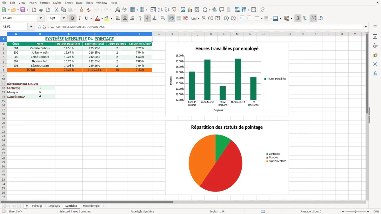The width and height of the screenshot is (381, 214).
Task: Open the Sidebar Navigator compass icon
Action: pos(375,64)
